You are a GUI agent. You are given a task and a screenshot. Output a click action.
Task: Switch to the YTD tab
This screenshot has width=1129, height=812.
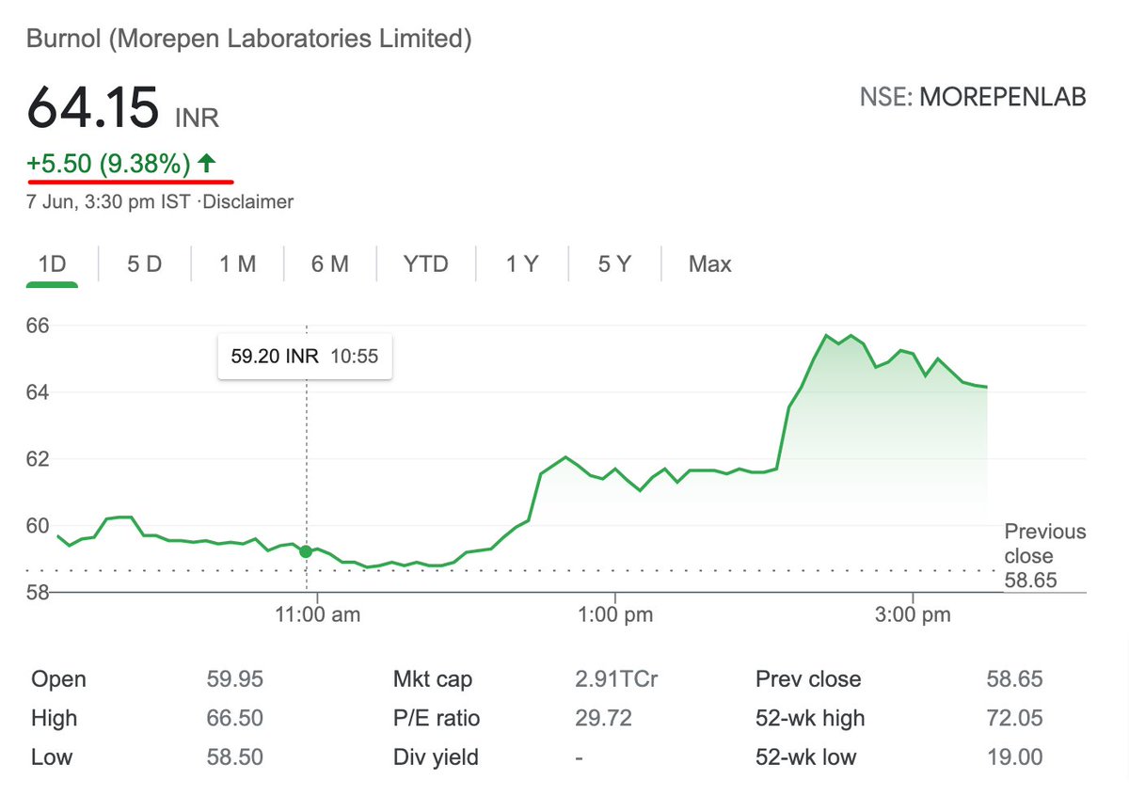tap(426, 264)
